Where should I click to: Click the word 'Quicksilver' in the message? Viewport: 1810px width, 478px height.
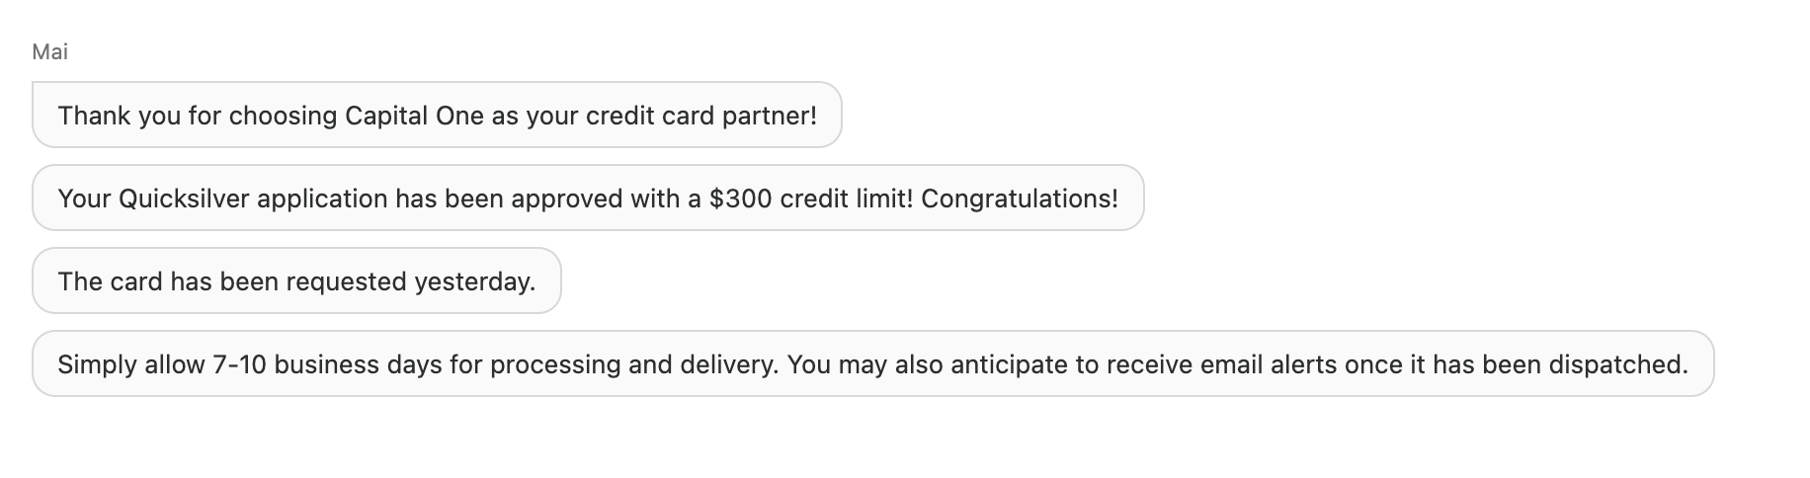click(184, 199)
